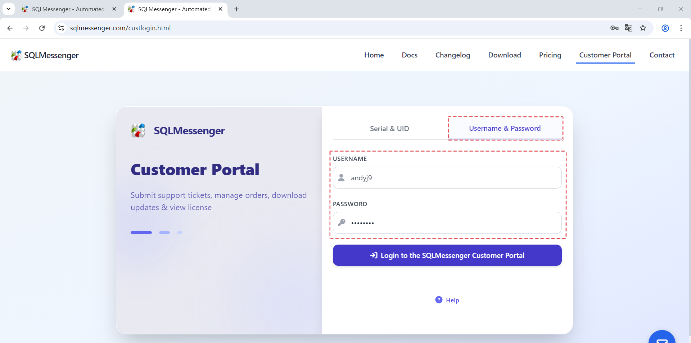Focus the Username input field

[453, 178]
